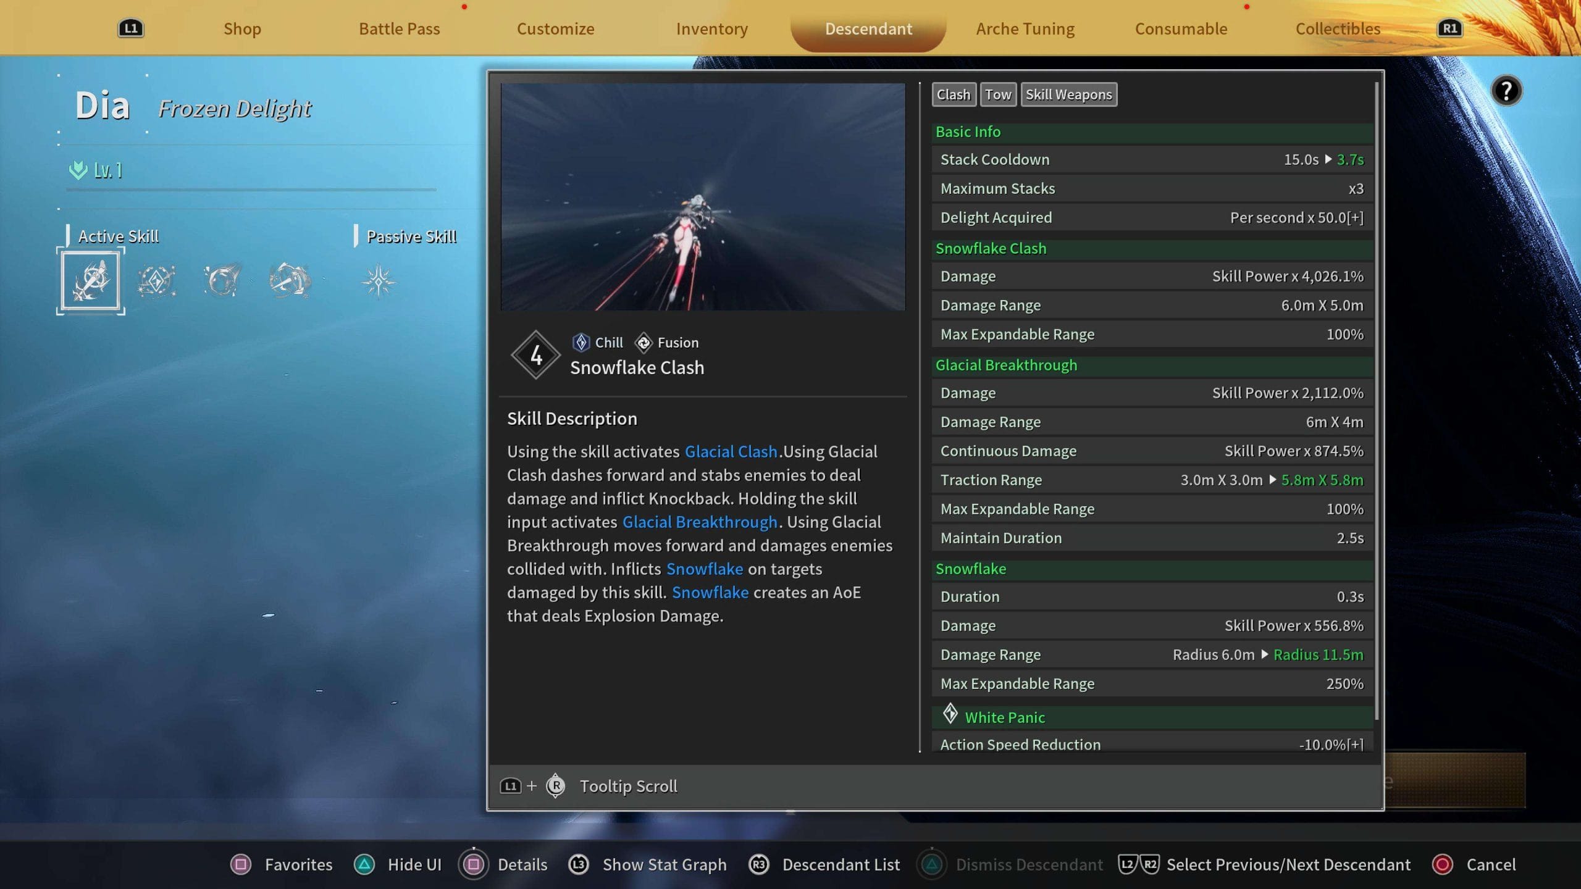The height and width of the screenshot is (889, 1581).
Task: Click the Clash skill tag
Action: click(x=954, y=94)
